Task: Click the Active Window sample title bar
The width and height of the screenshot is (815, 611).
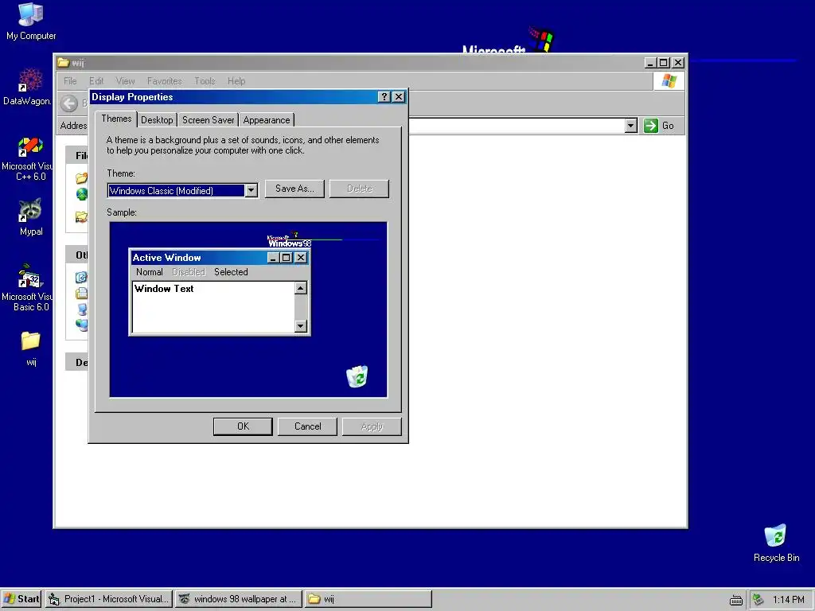Action: (220, 257)
